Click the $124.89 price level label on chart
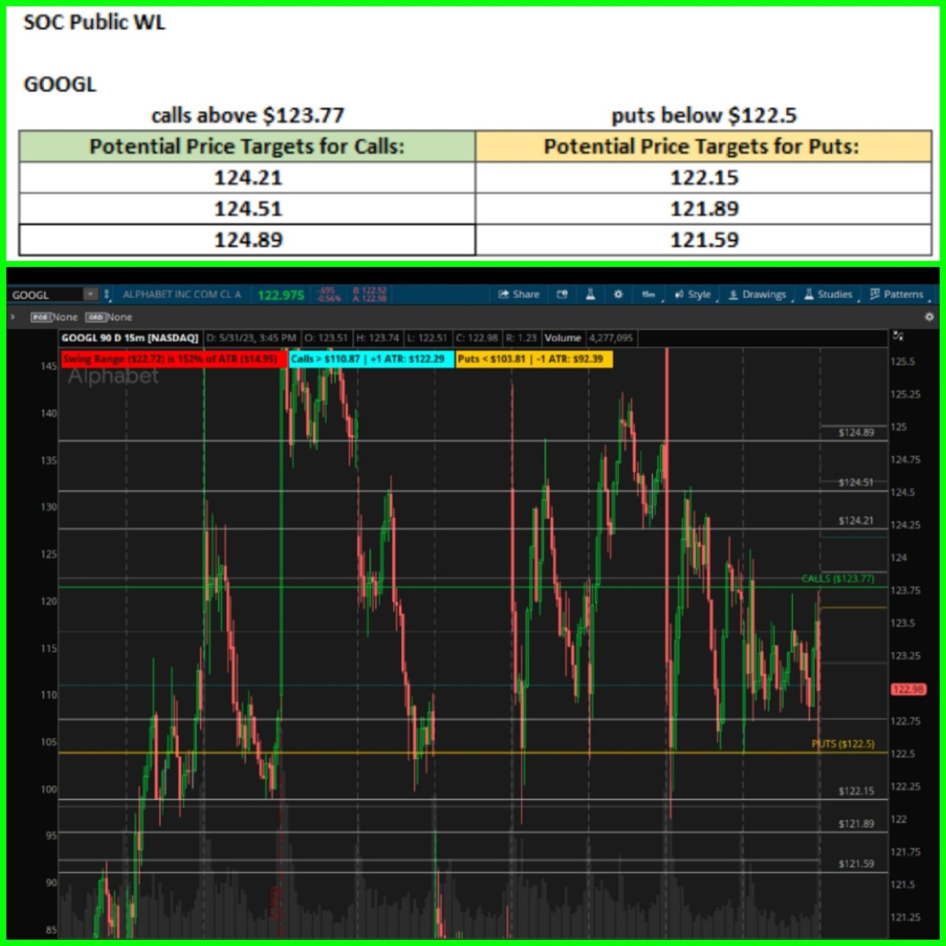The width and height of the screenshot is (946, 946). [856, 433]
